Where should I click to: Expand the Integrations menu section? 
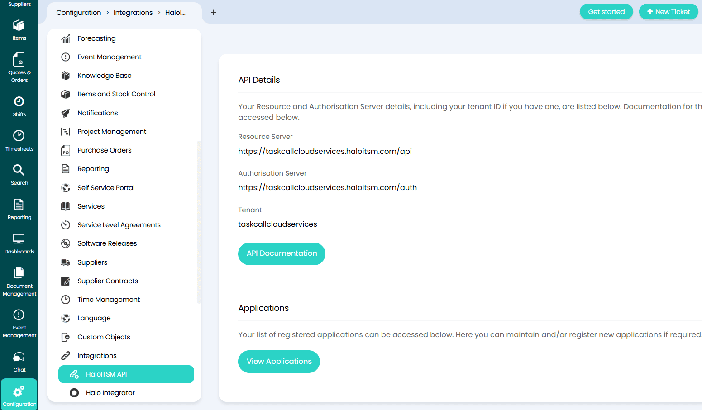click(x=97, y=356)
